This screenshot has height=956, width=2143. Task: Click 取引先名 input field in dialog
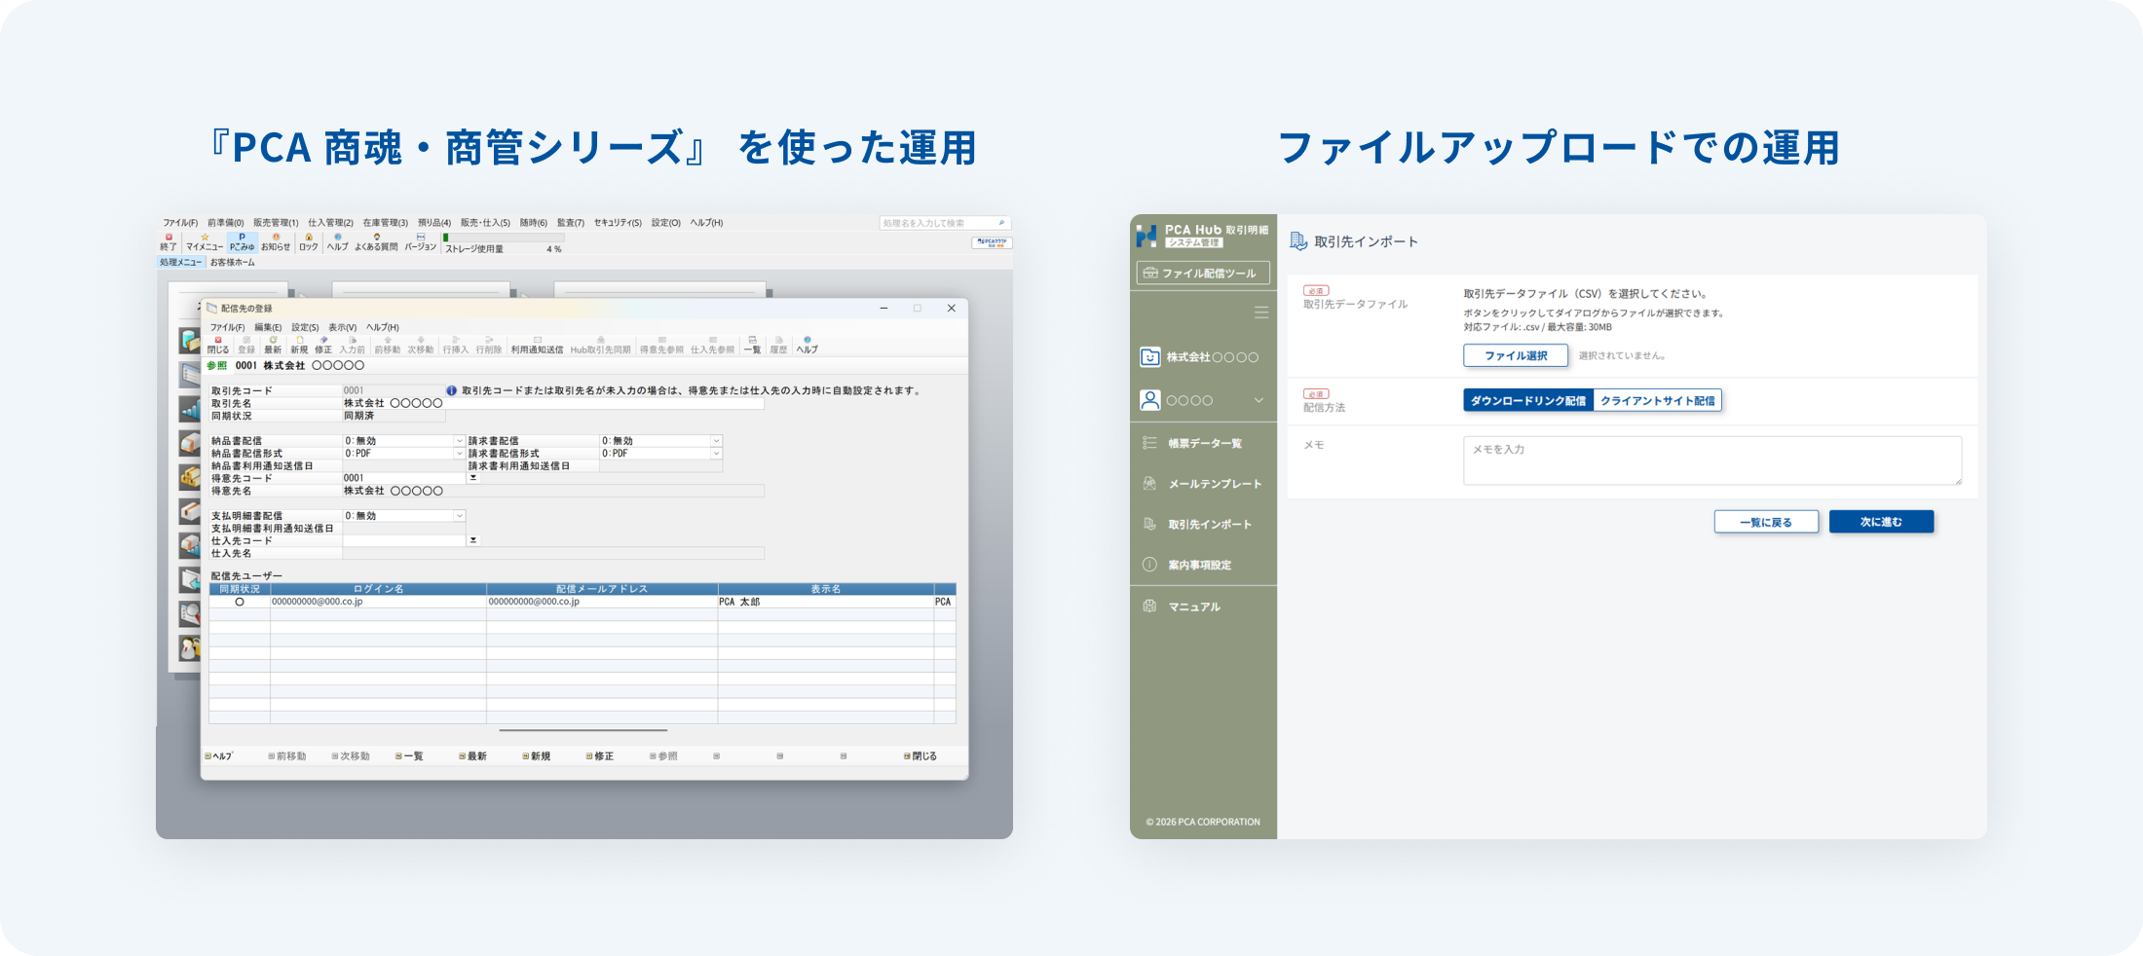[553, 403]
